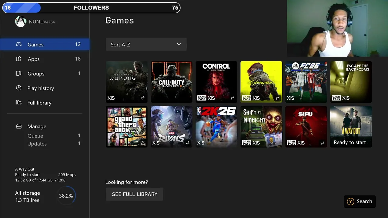Click the X|S badge on EA FC 26 tile

[290, 98]
